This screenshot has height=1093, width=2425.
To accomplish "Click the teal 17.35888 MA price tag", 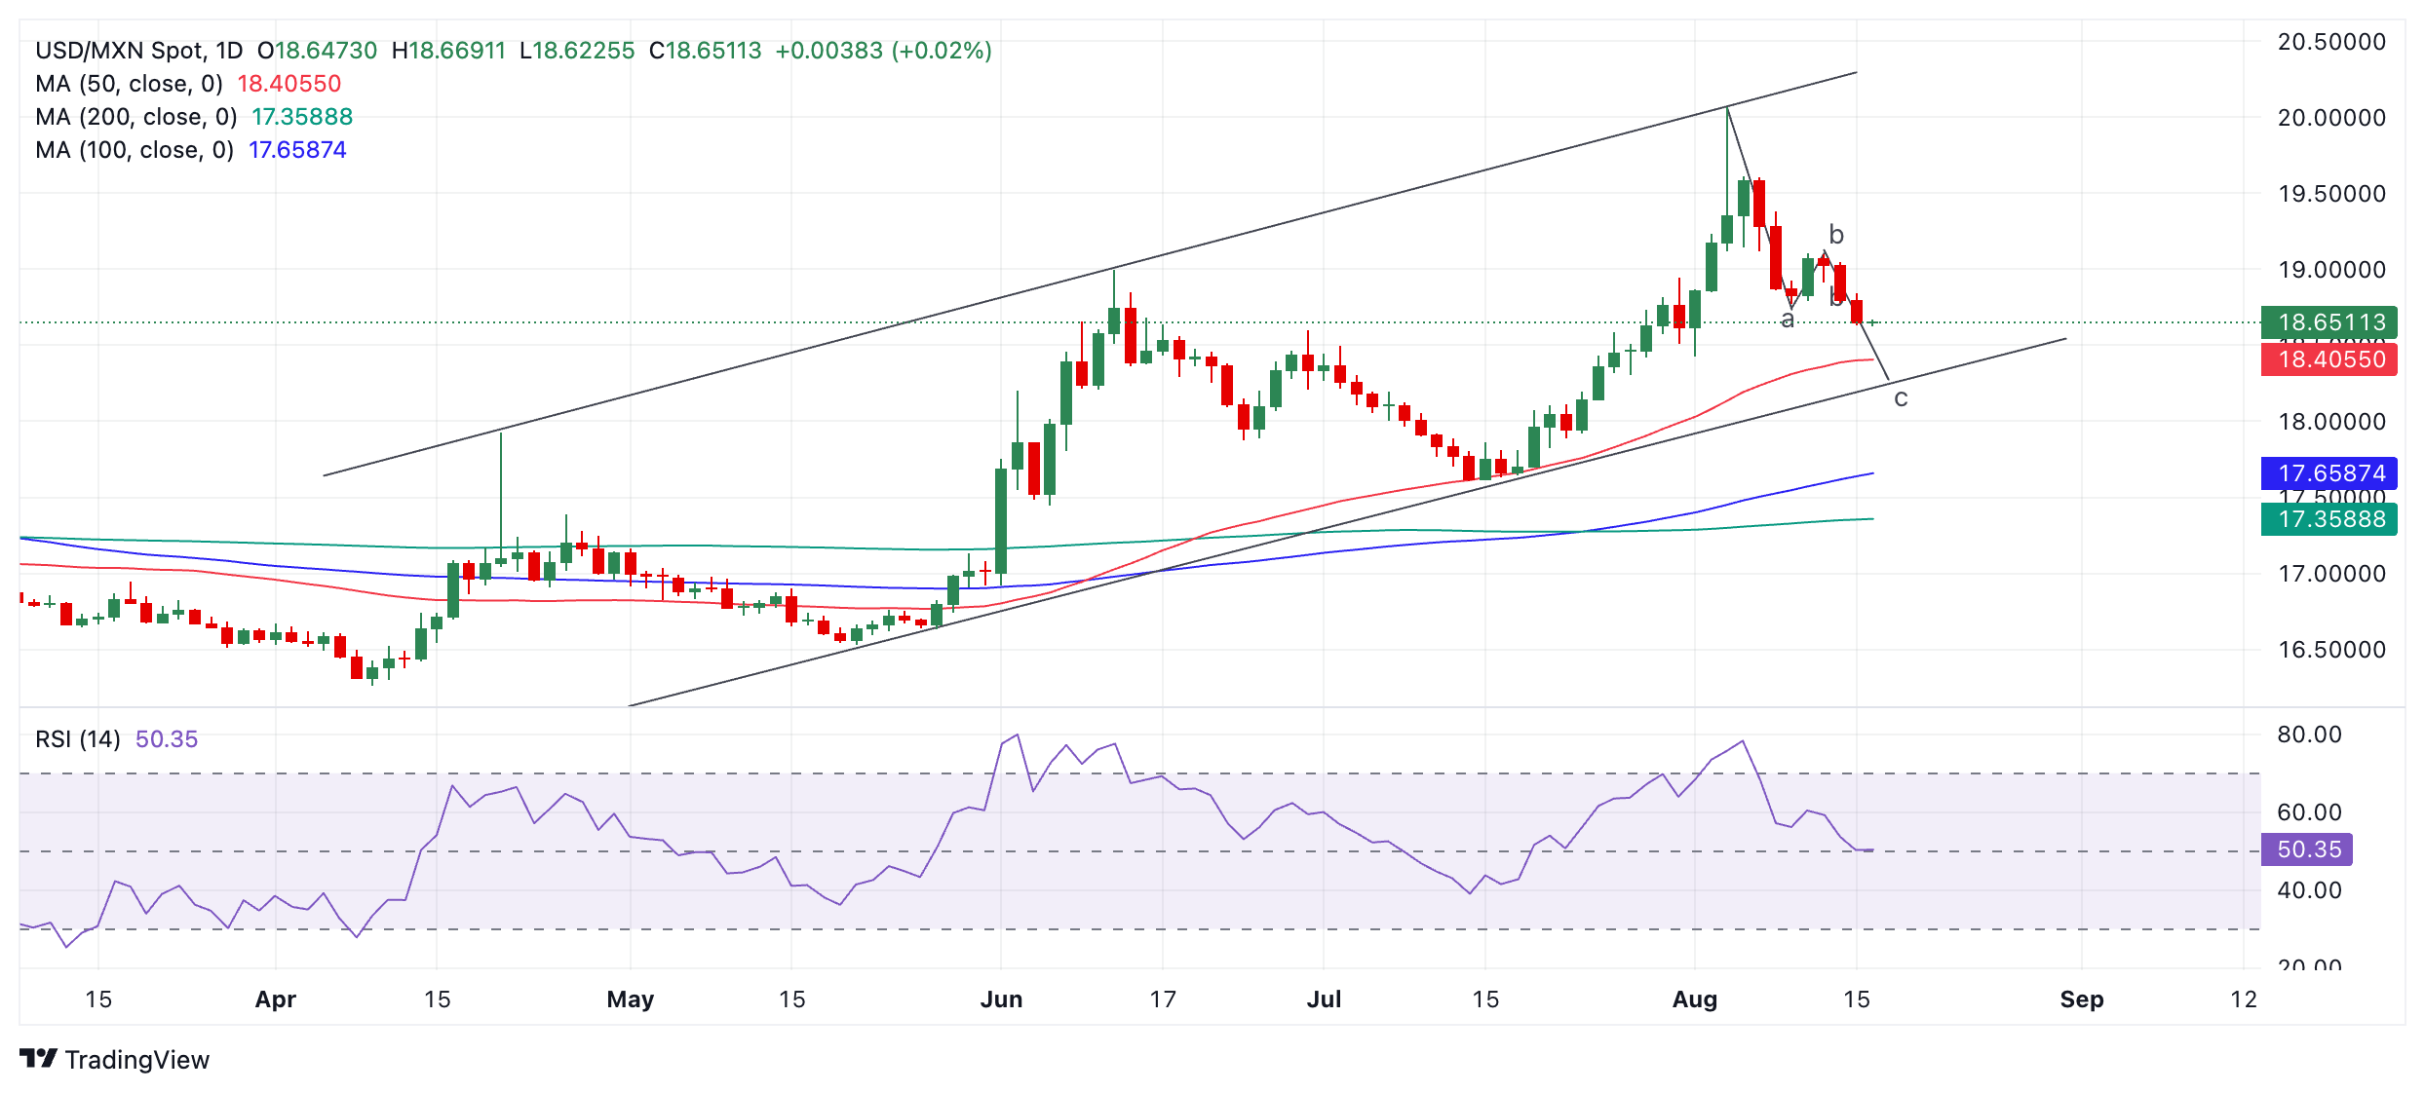I will pos(2329,519).
